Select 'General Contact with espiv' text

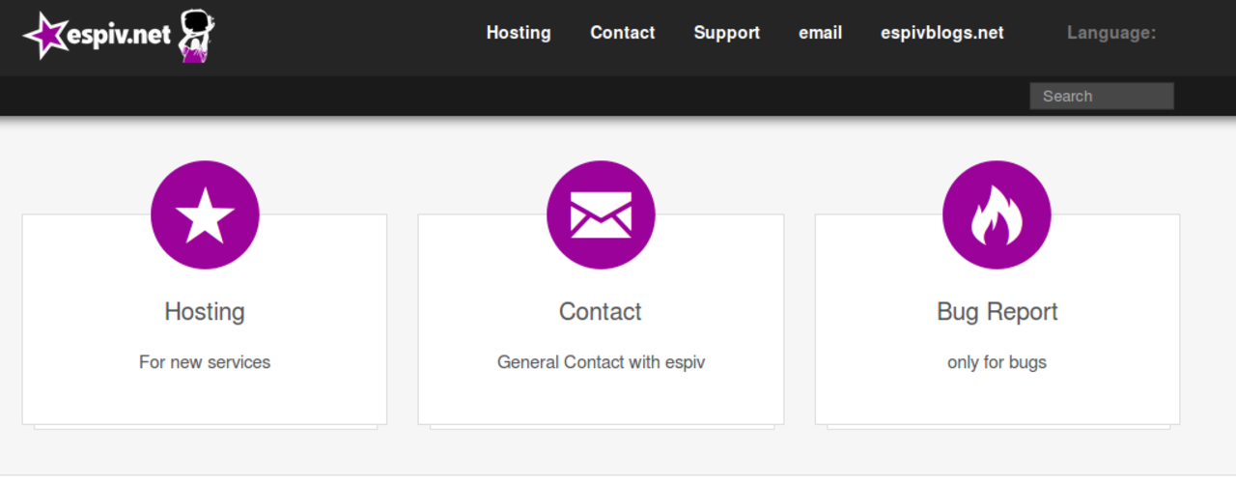click(601, 362)
